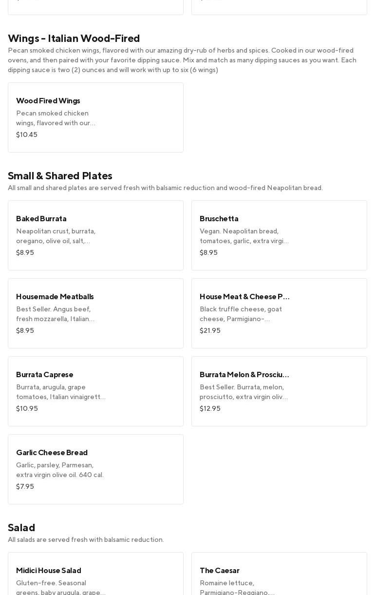Viewport: 375px width, 595px height.
Task: Open the Midici House Salad item
Action: click(95, 575)
